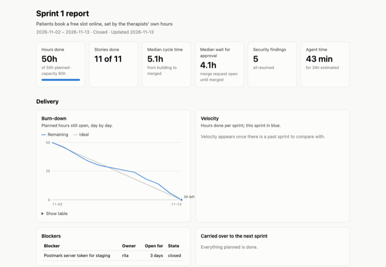Viewport: 386px width, 267px height.
Task: Click 'Velocity appears once there is a past sprint' note
Action: 263,136
